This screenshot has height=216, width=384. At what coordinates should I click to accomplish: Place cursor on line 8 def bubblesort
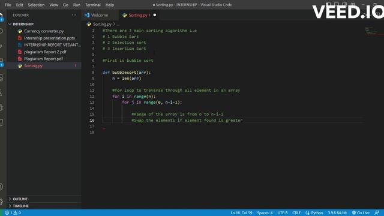(x=127, y=72)
